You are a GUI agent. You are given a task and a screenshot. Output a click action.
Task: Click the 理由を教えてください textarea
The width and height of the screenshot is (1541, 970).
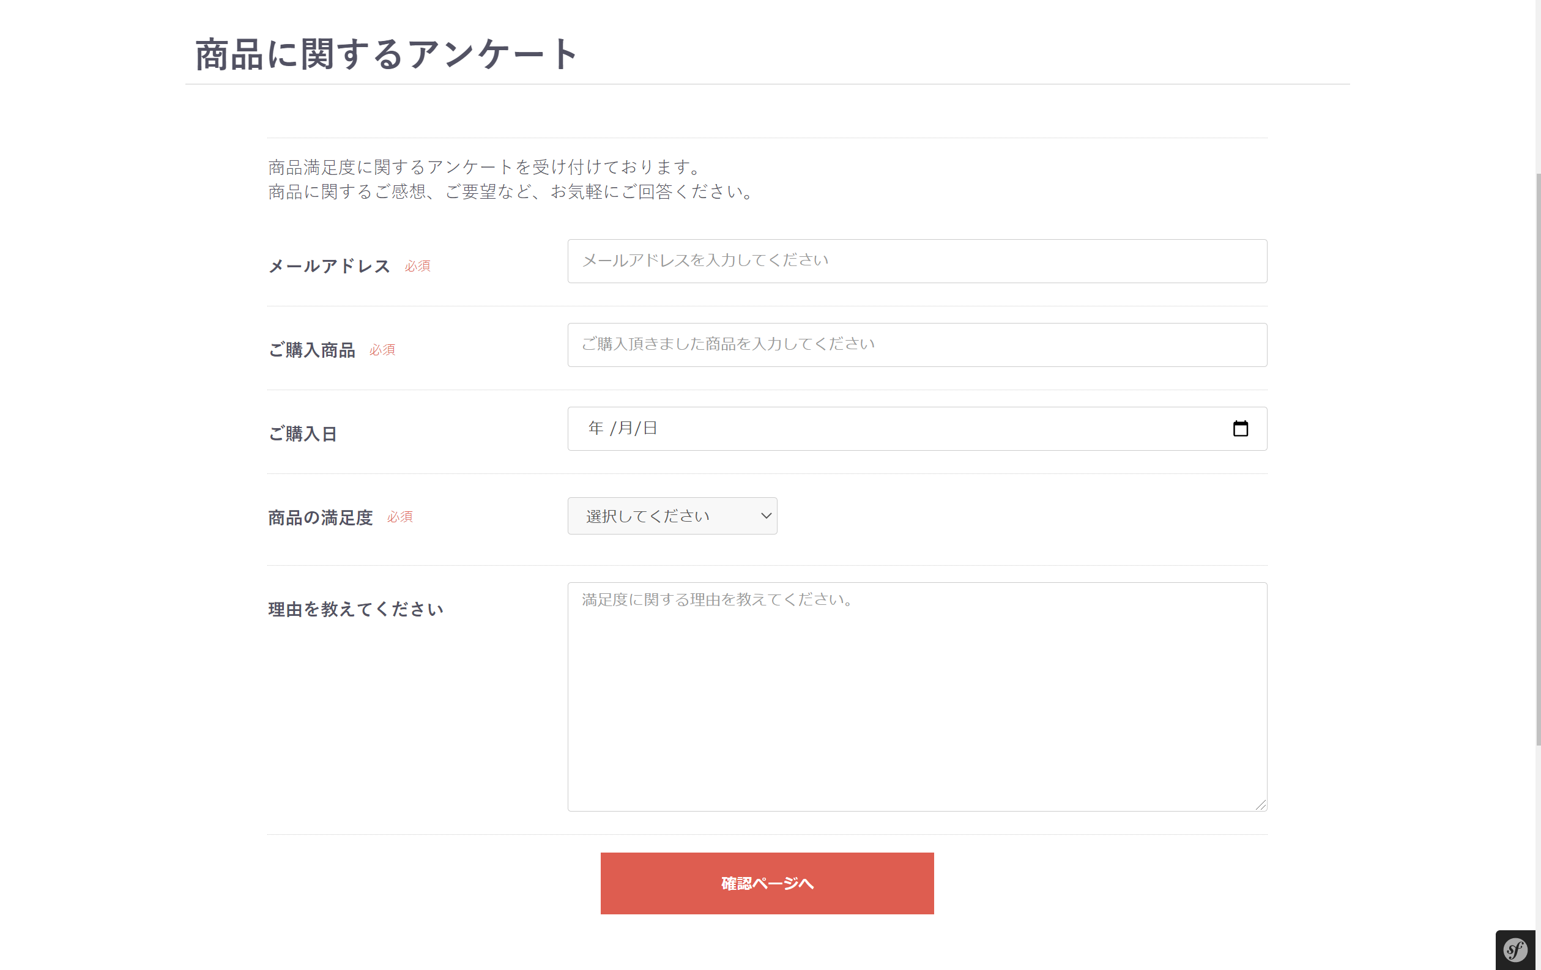917,697
